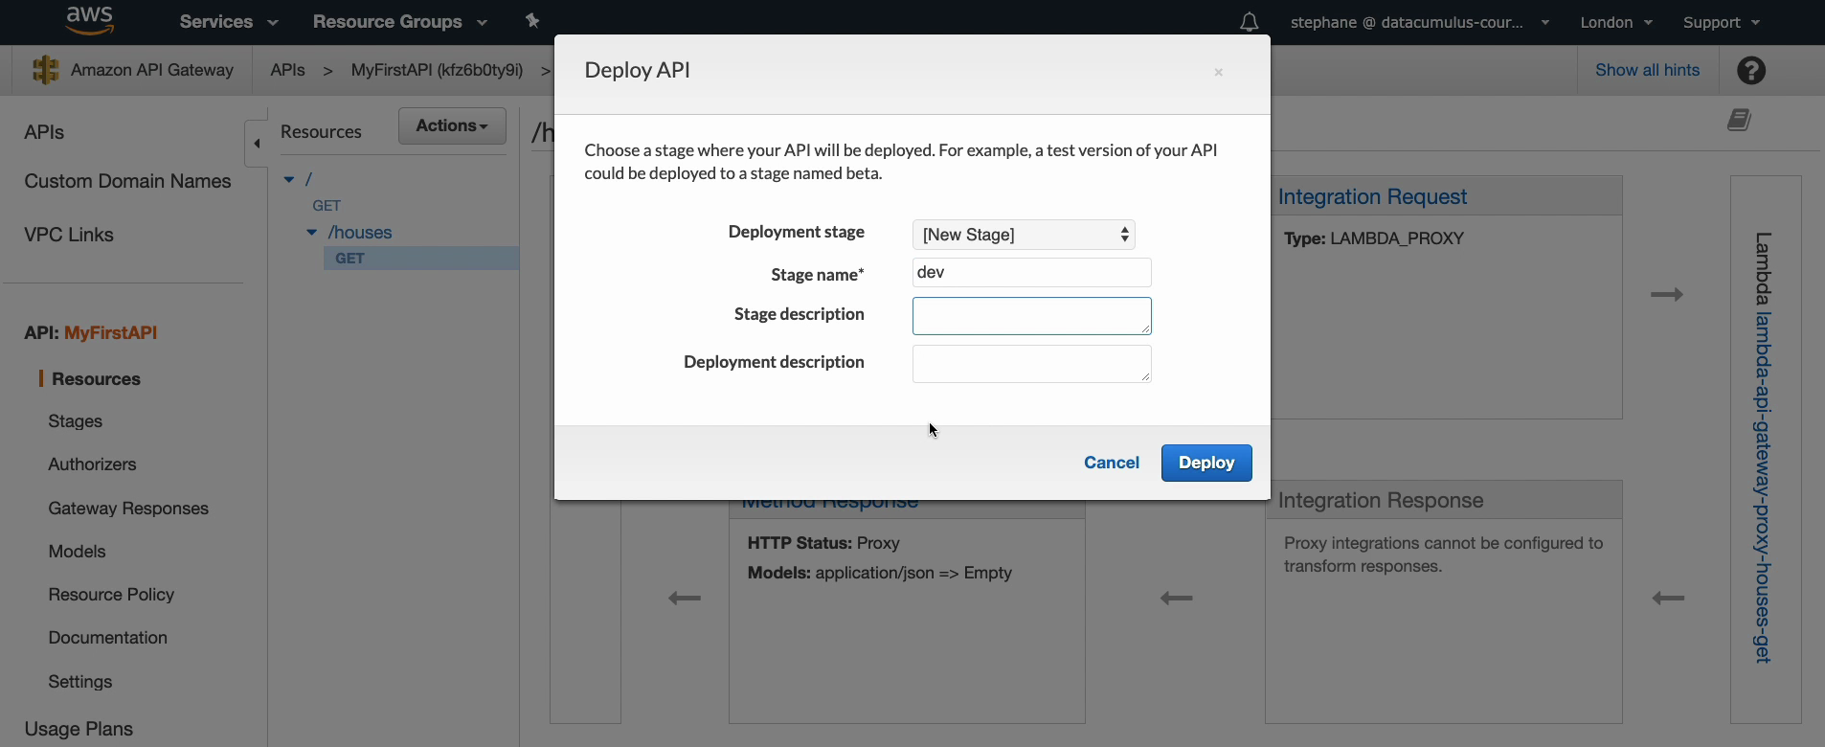Click the Stage description text area
The width and height of the screenshot is (1825, 747).
1031,316
